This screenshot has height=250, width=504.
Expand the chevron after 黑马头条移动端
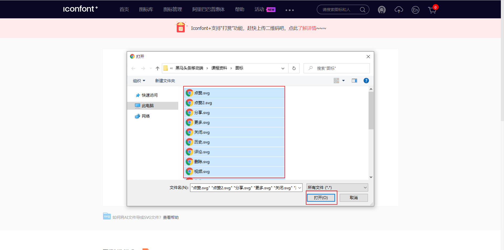pyautogui.click(x=207, y=68)
